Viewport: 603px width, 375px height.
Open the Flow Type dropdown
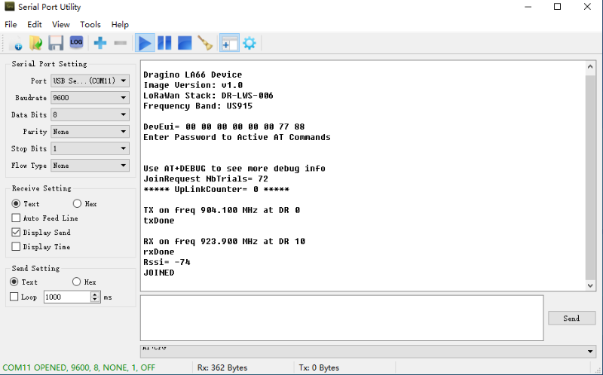[x=90, y=165]
